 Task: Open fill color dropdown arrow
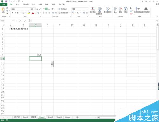[x=31, y=13]
